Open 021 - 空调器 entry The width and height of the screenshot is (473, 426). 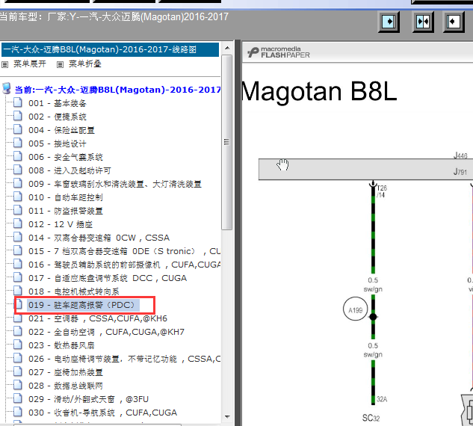tap(98, 318)
